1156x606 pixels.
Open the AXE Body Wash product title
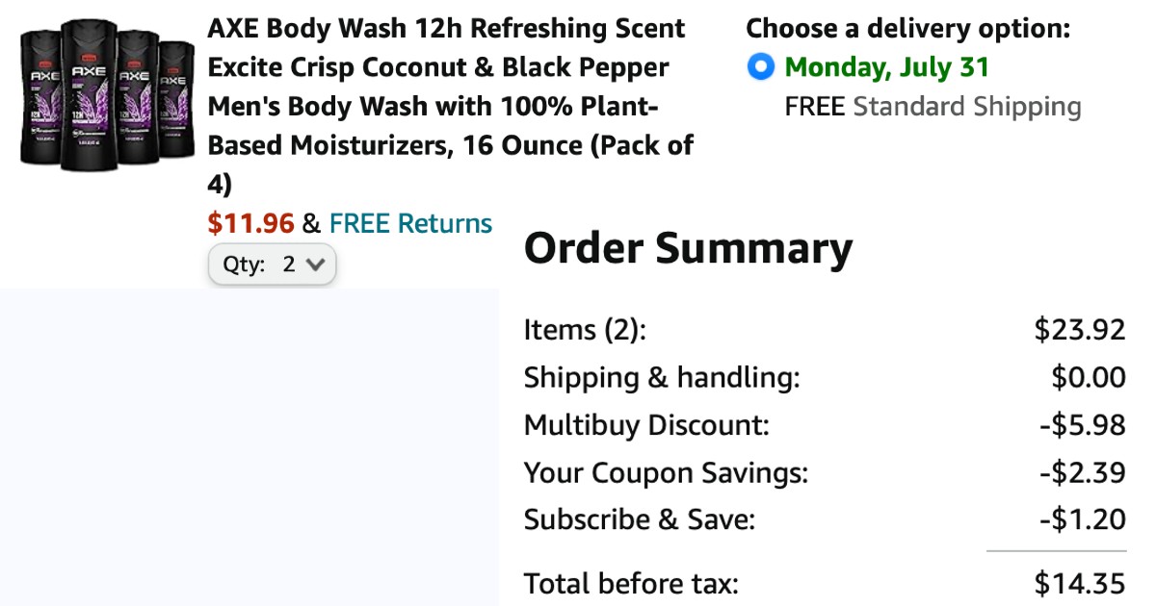pyautogui.click(x=449, y=106)
